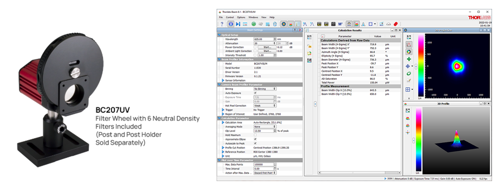
Task: Collapse the Optical Setup section
Action: tap(219, 35)
